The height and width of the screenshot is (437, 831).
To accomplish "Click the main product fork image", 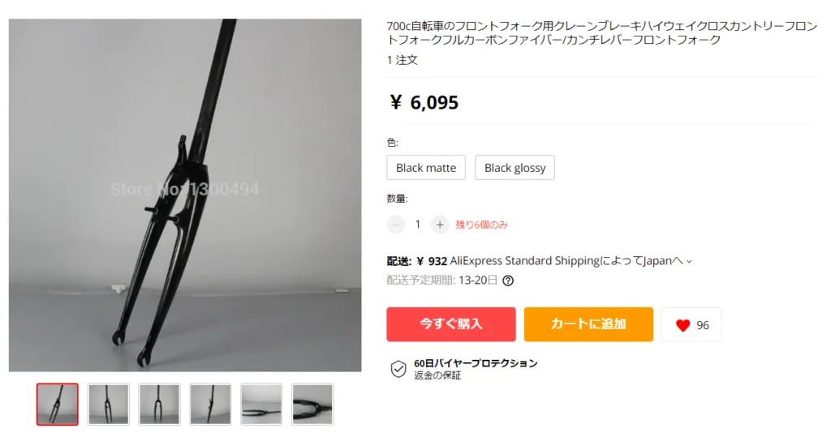I will 185,195.
